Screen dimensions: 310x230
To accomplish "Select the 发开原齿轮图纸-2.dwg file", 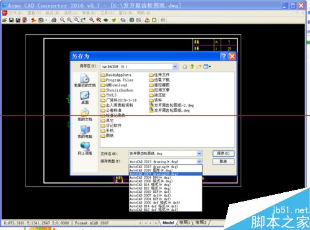I will 172,105.
